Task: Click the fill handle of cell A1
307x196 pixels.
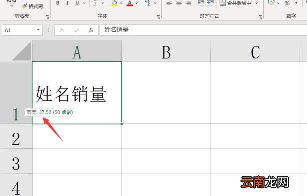Action: (122, 124)
